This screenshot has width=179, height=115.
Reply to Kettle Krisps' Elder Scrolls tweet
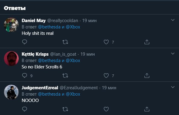click(24, 76)
